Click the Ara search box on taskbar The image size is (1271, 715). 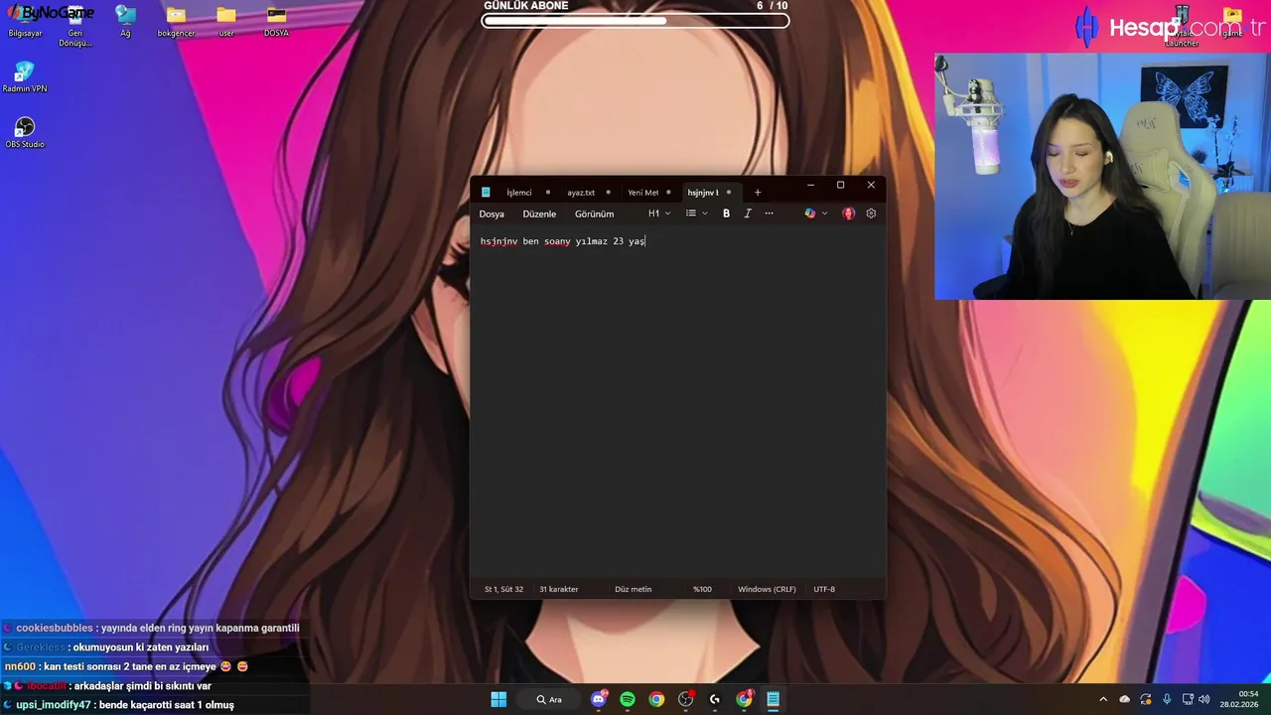point(550,699)
